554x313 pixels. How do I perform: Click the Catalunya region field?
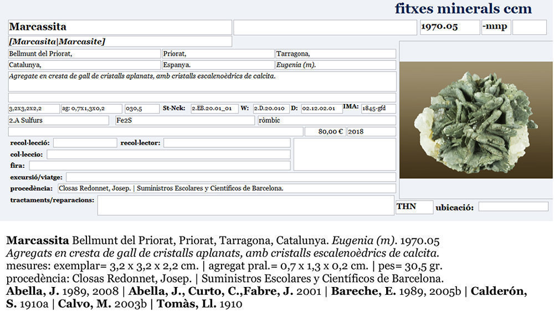coord(84,65)
